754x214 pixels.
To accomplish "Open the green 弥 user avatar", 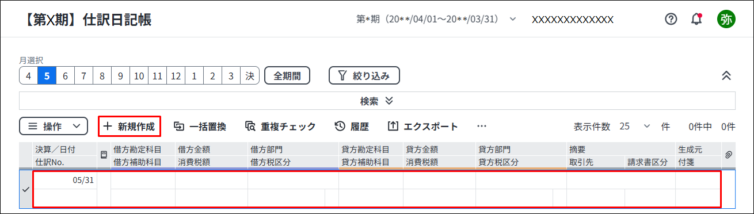I will pos(726,19).
